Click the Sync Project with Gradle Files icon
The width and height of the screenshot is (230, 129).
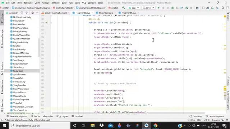(x=208, y=8)
